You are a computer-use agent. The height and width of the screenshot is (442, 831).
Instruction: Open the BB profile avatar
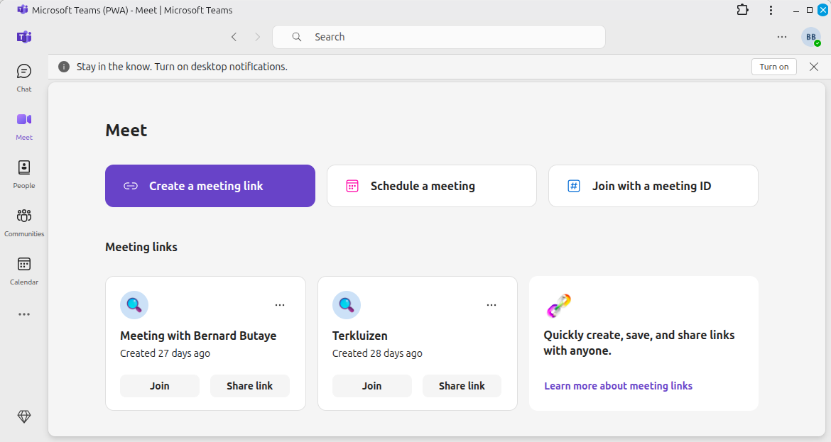811,36
